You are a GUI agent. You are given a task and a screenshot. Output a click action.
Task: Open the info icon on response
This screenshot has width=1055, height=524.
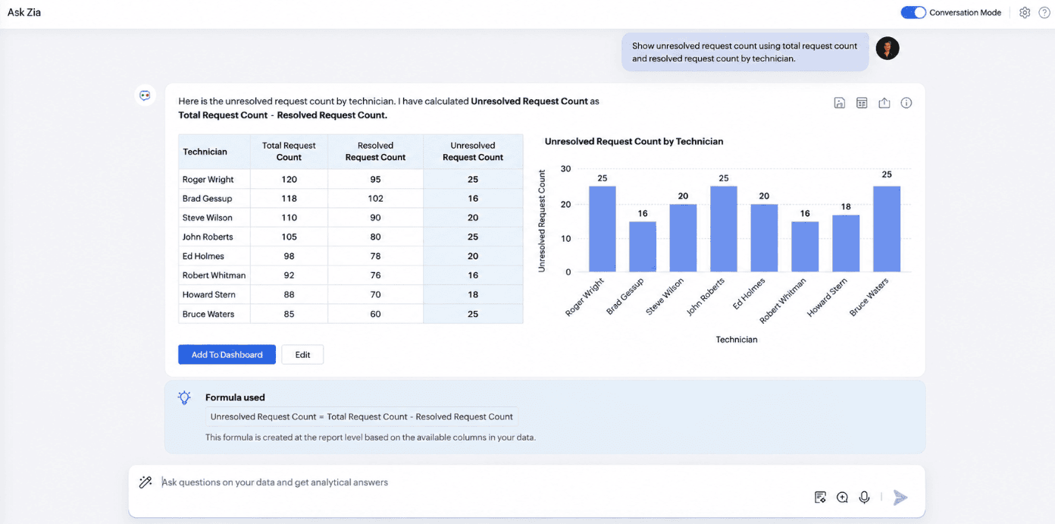906,103
